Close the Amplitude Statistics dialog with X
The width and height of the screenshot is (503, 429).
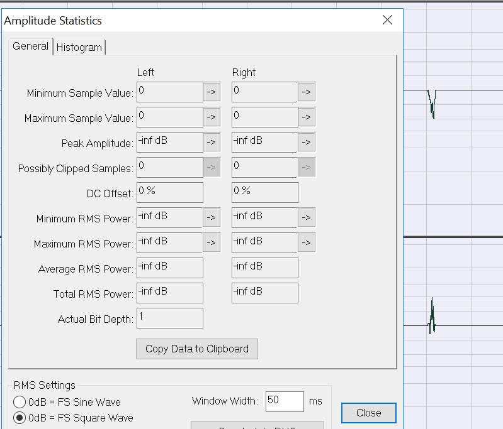click(387, 20)
